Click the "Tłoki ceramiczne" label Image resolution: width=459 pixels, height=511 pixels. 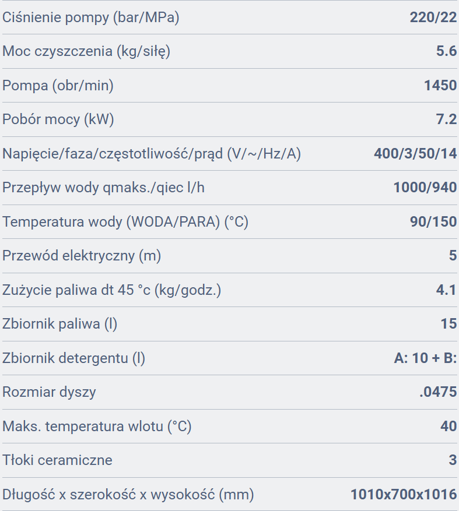click(x=57, y=460)
